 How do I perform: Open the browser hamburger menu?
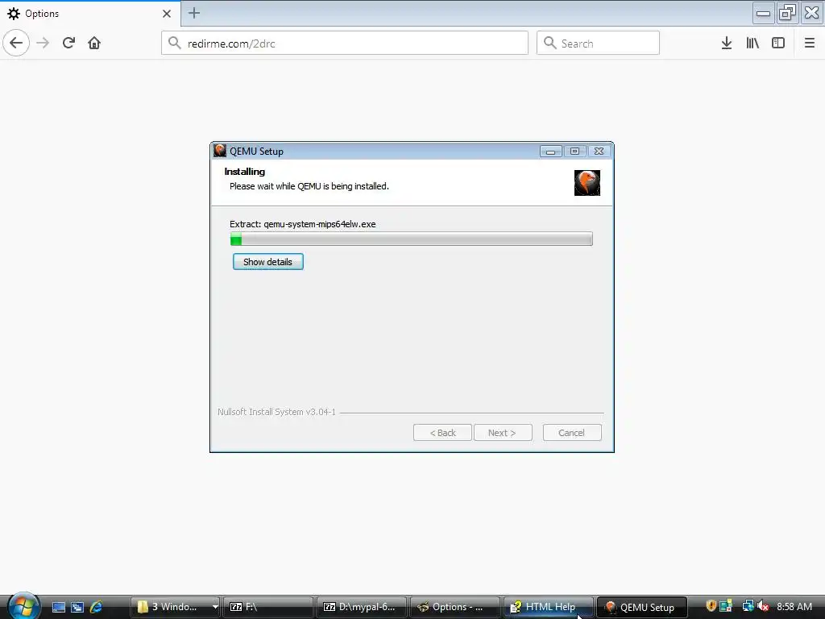tap(809, 44)
